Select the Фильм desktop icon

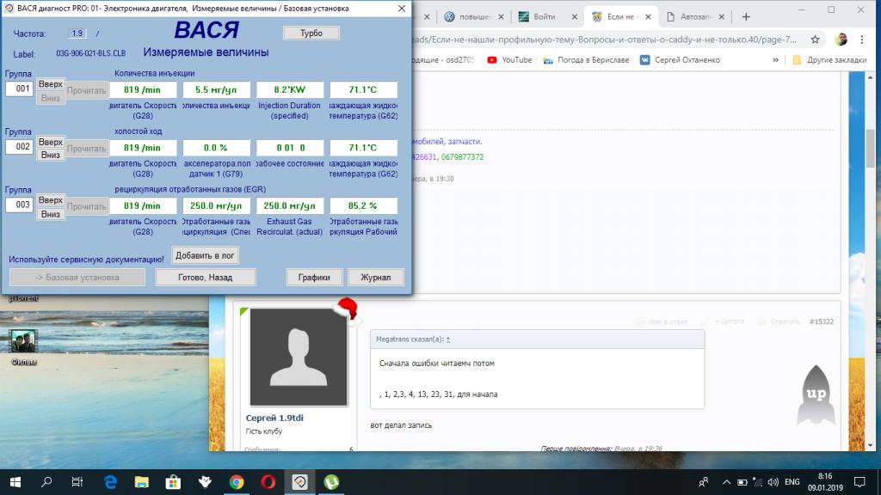(x=23, y=347)
